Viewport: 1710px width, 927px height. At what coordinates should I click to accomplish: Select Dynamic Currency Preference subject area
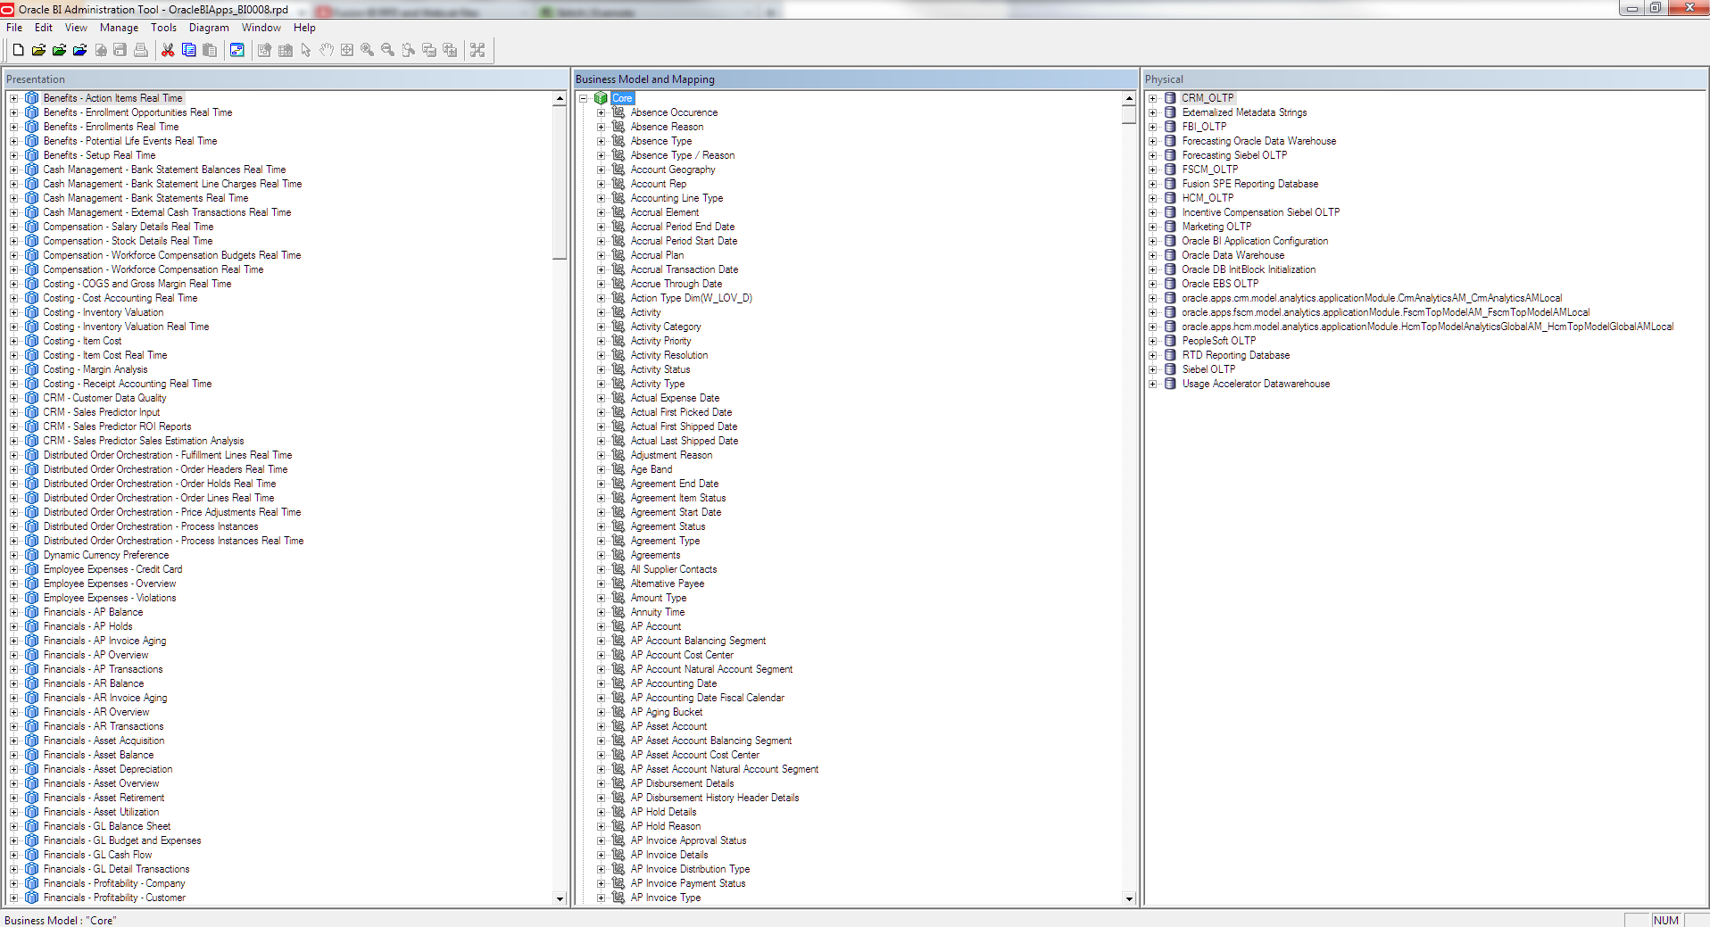106,555
